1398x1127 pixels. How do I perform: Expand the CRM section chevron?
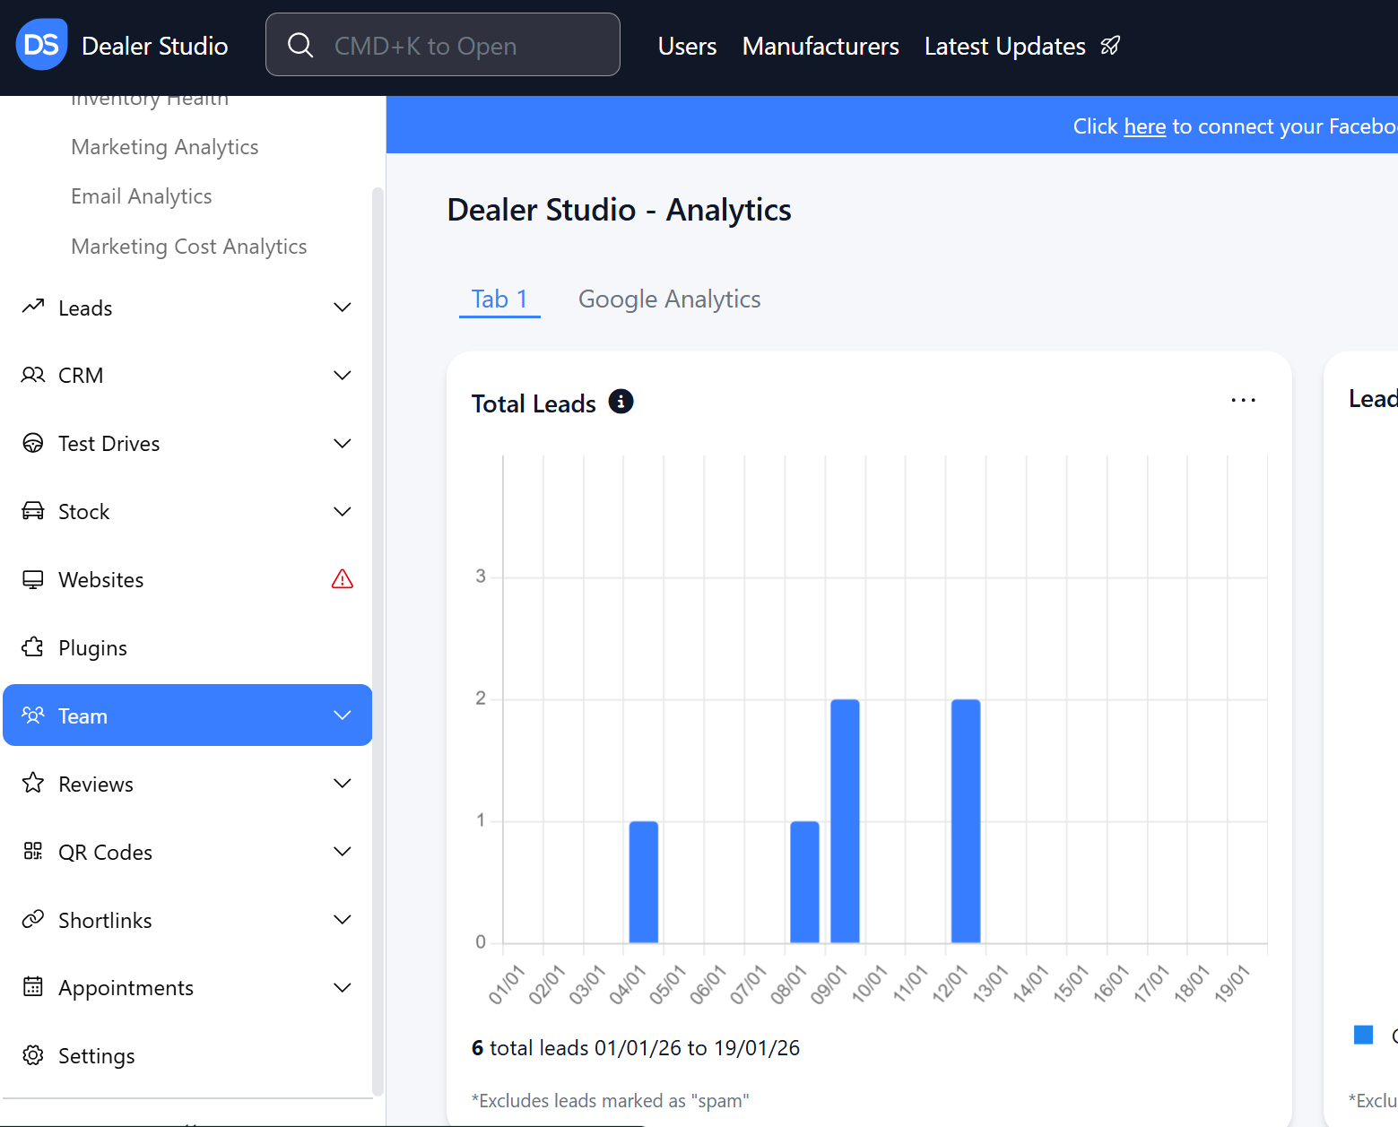[343, 375]
